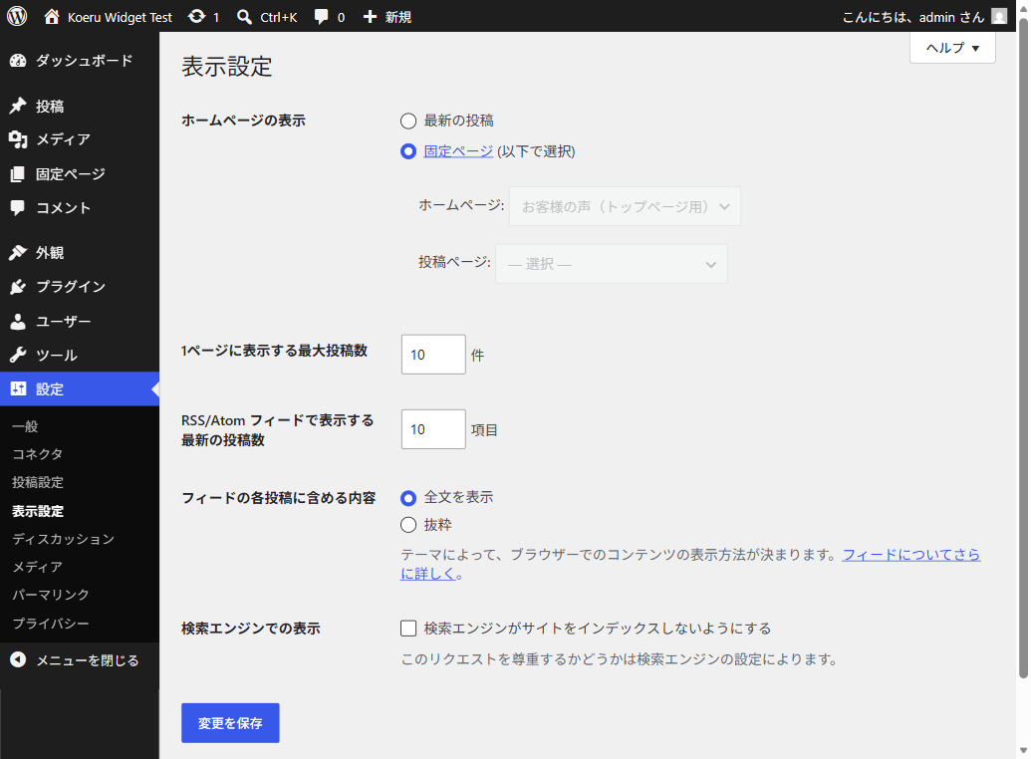Select the 最新の投稿 radio button
This screenshot has height=759, width=1031.
tap(408, 121)
